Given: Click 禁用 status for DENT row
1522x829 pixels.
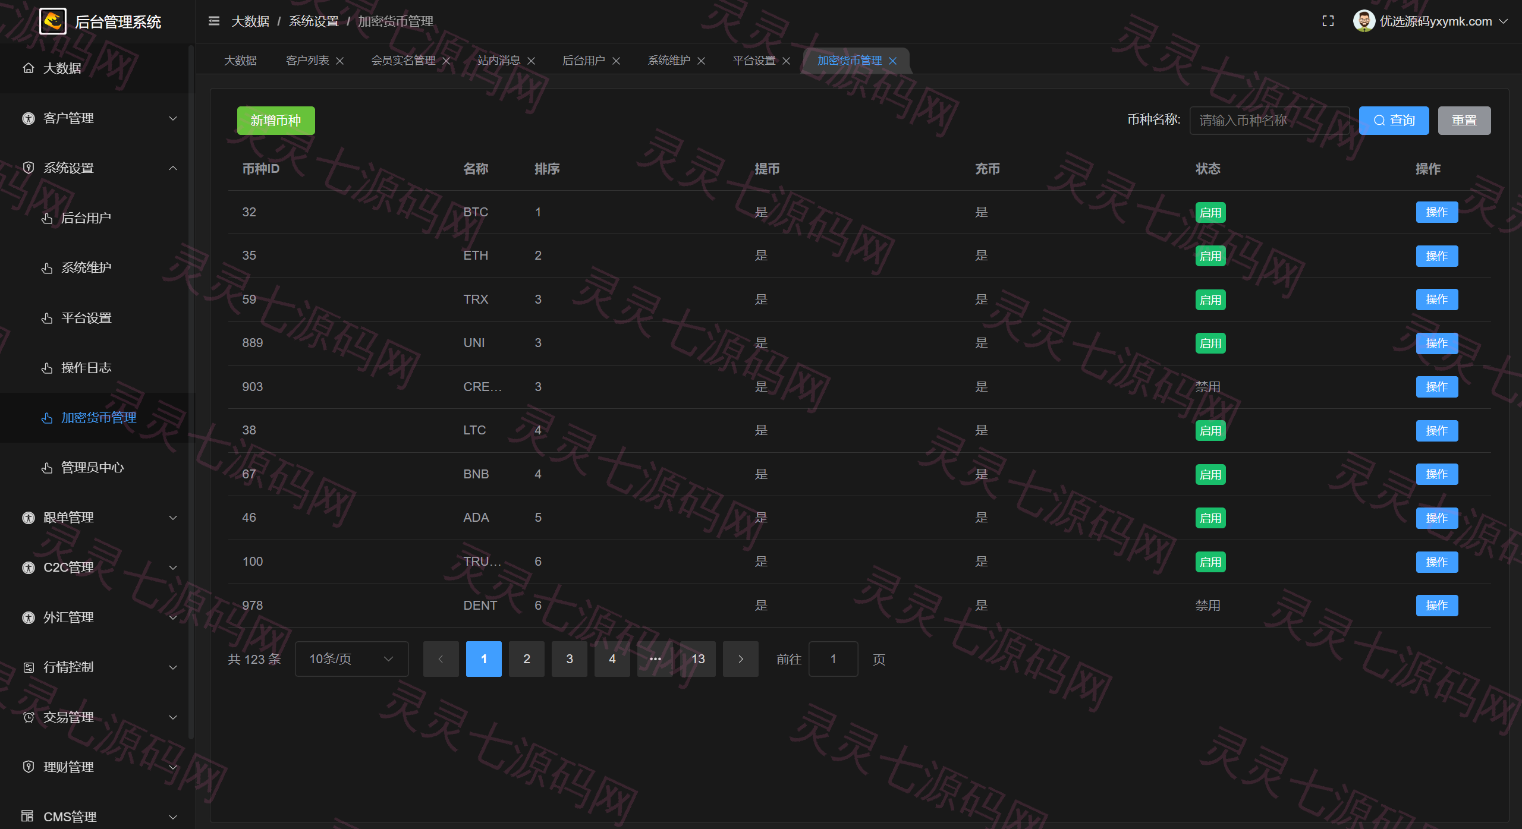Looking at the screenshot, I should (x=1208, y=606).
